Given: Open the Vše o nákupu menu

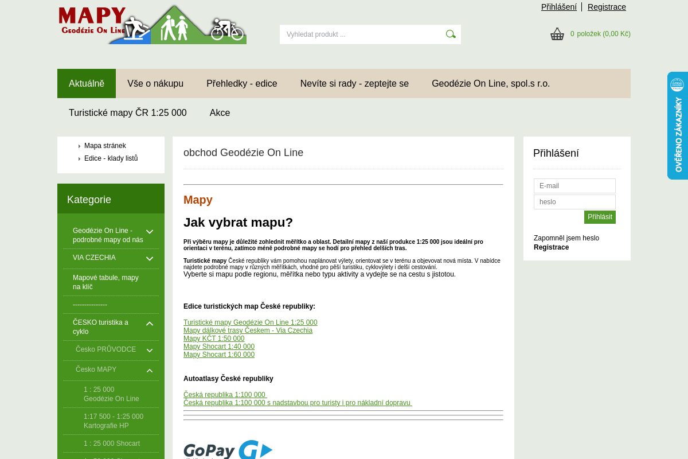Looking at the screenshot, I should click(155, 83).
